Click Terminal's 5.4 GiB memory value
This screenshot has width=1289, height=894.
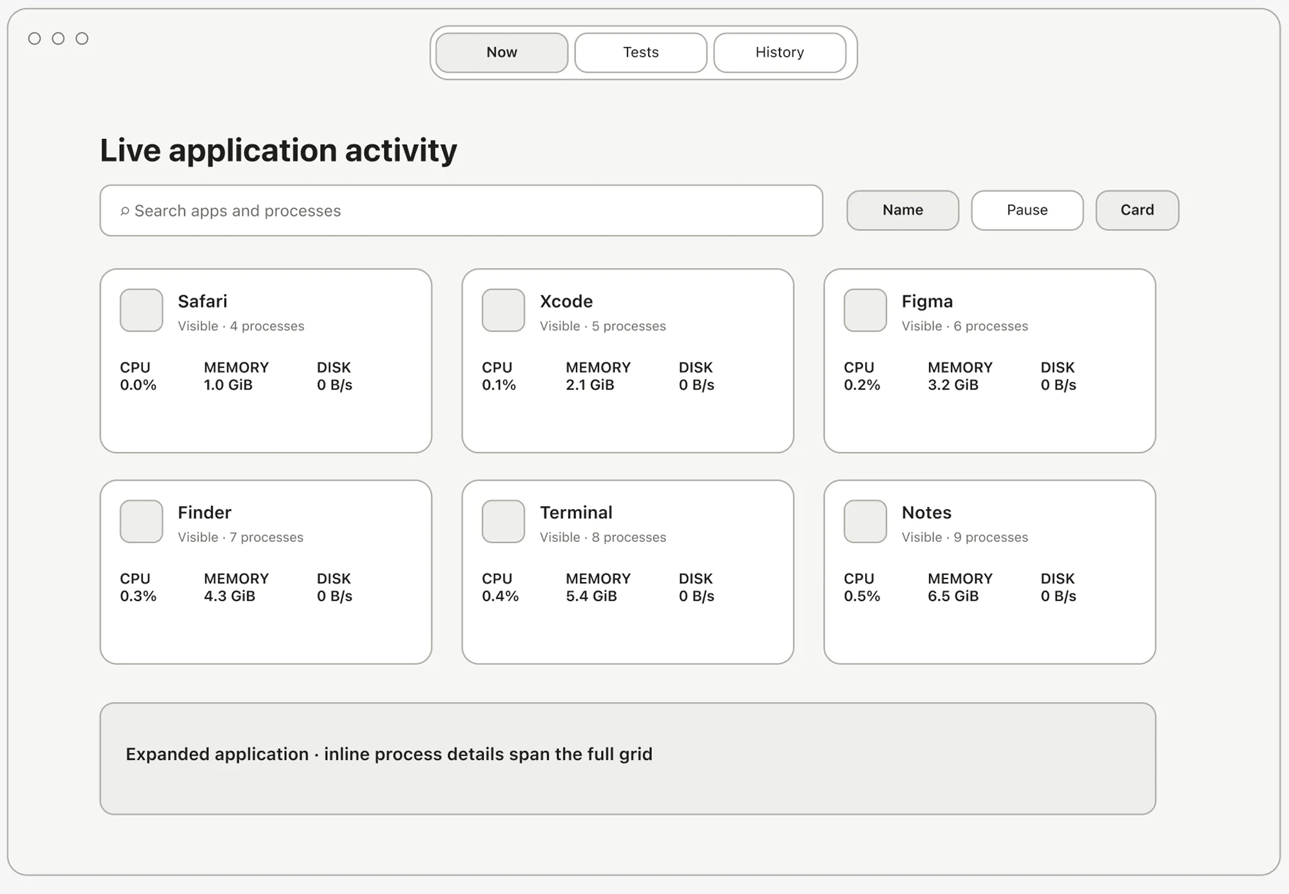click(591, 596)
